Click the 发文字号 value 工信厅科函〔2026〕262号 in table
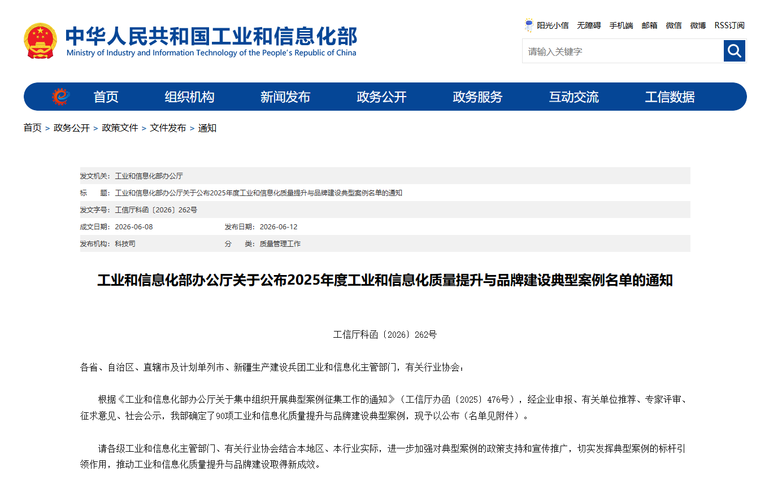The image size is (769, 484). pos(156,210)
